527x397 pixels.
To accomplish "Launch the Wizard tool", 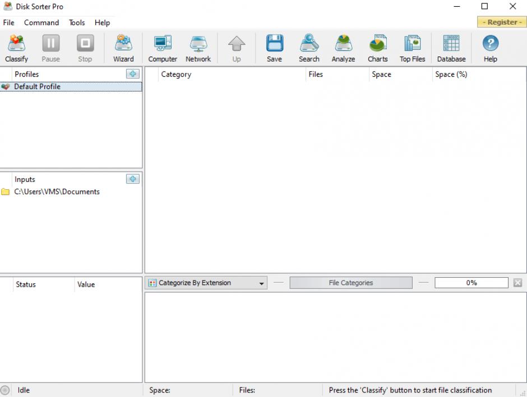I will 123,48.
